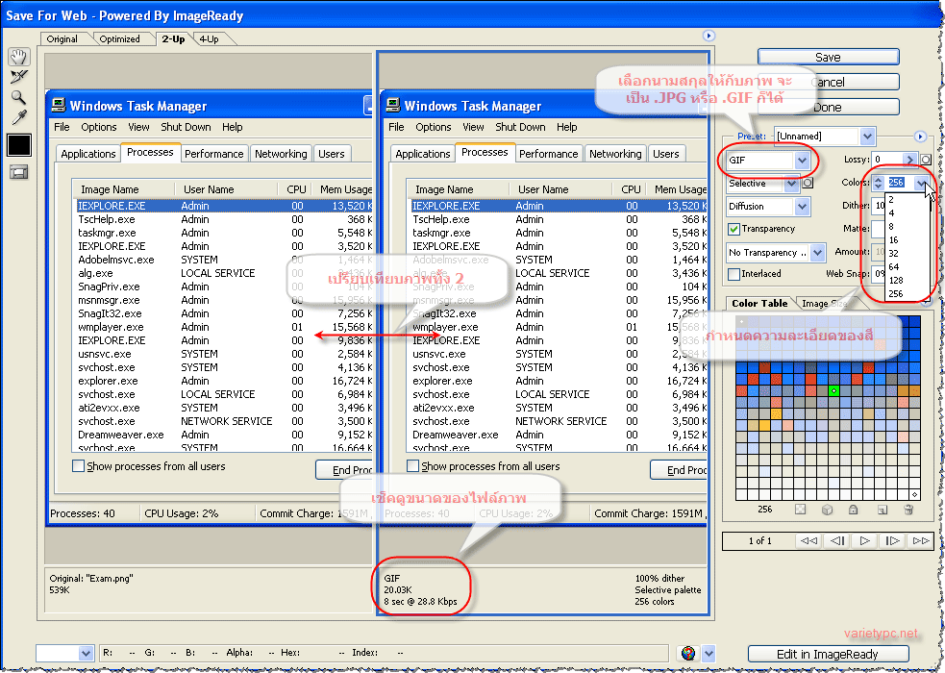
Task: Uncheck the Transparency checkbox
Action: pos(734,229)
